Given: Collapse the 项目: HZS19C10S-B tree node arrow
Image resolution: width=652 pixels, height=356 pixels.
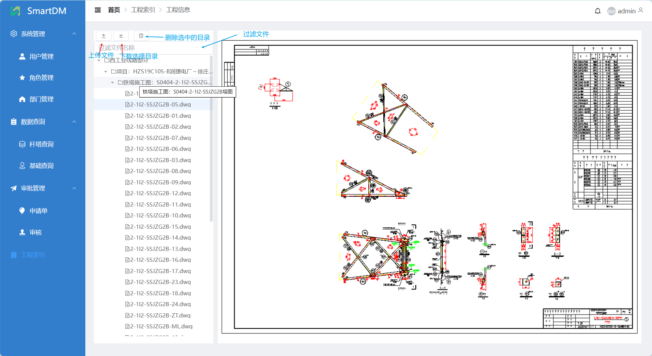Looking at the screenshot, I should click(105, 72).
